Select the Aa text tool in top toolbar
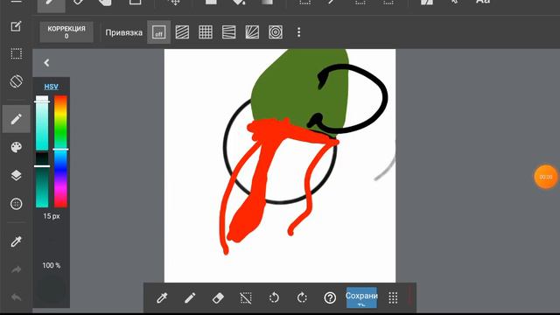The width and height of the screenshot is (560, 315). point(483,2)
